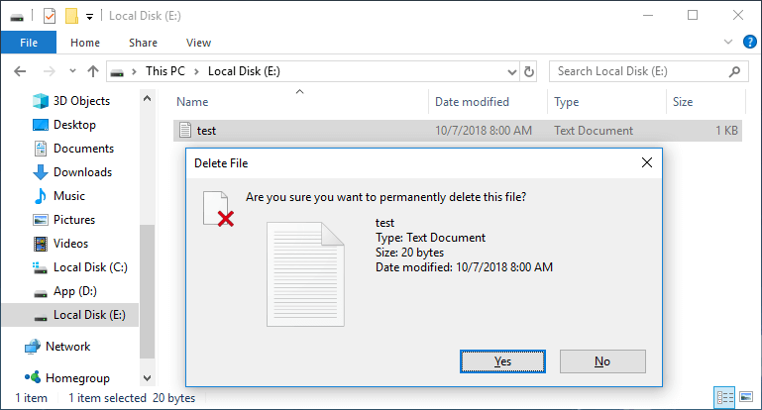Click the Help question mark icon
This screenshot has height=410, width=762.
[x=750, y=42]
